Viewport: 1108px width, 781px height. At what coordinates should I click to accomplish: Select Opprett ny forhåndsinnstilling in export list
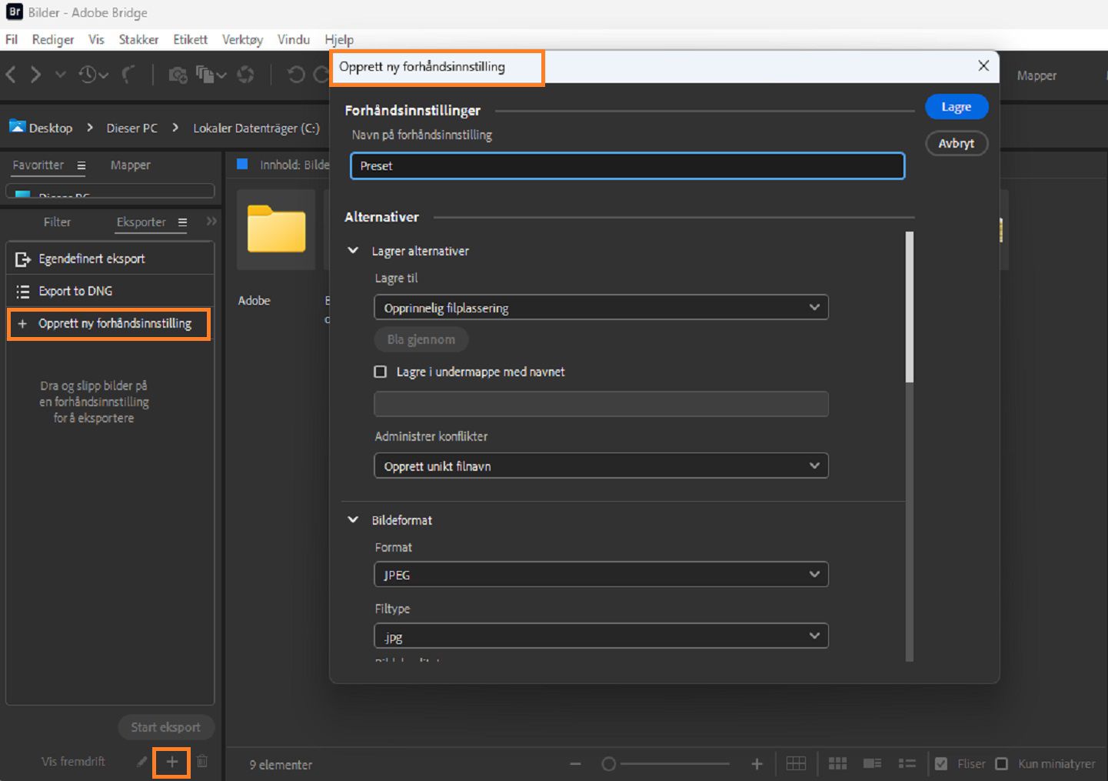[109, 324]
